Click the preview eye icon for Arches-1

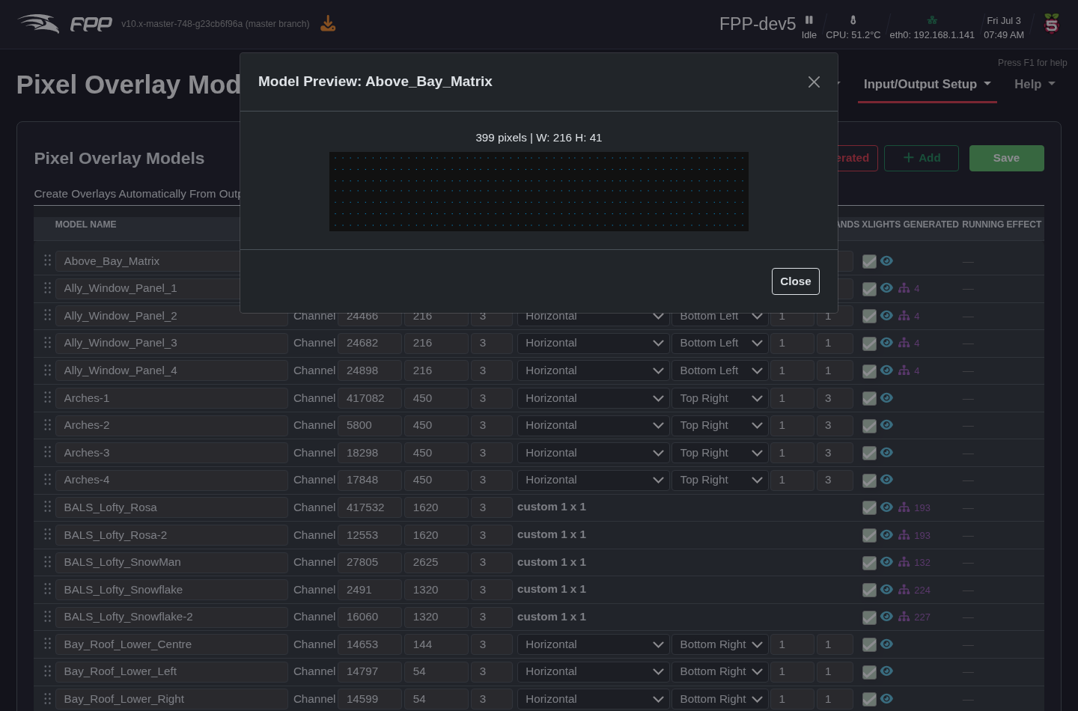click(886, 397)
